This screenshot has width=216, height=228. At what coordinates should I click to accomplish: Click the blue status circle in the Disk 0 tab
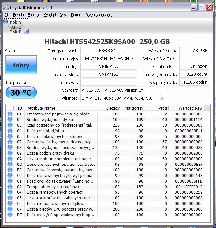[5, 22]
